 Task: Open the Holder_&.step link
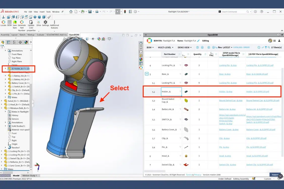coord(225,92)
